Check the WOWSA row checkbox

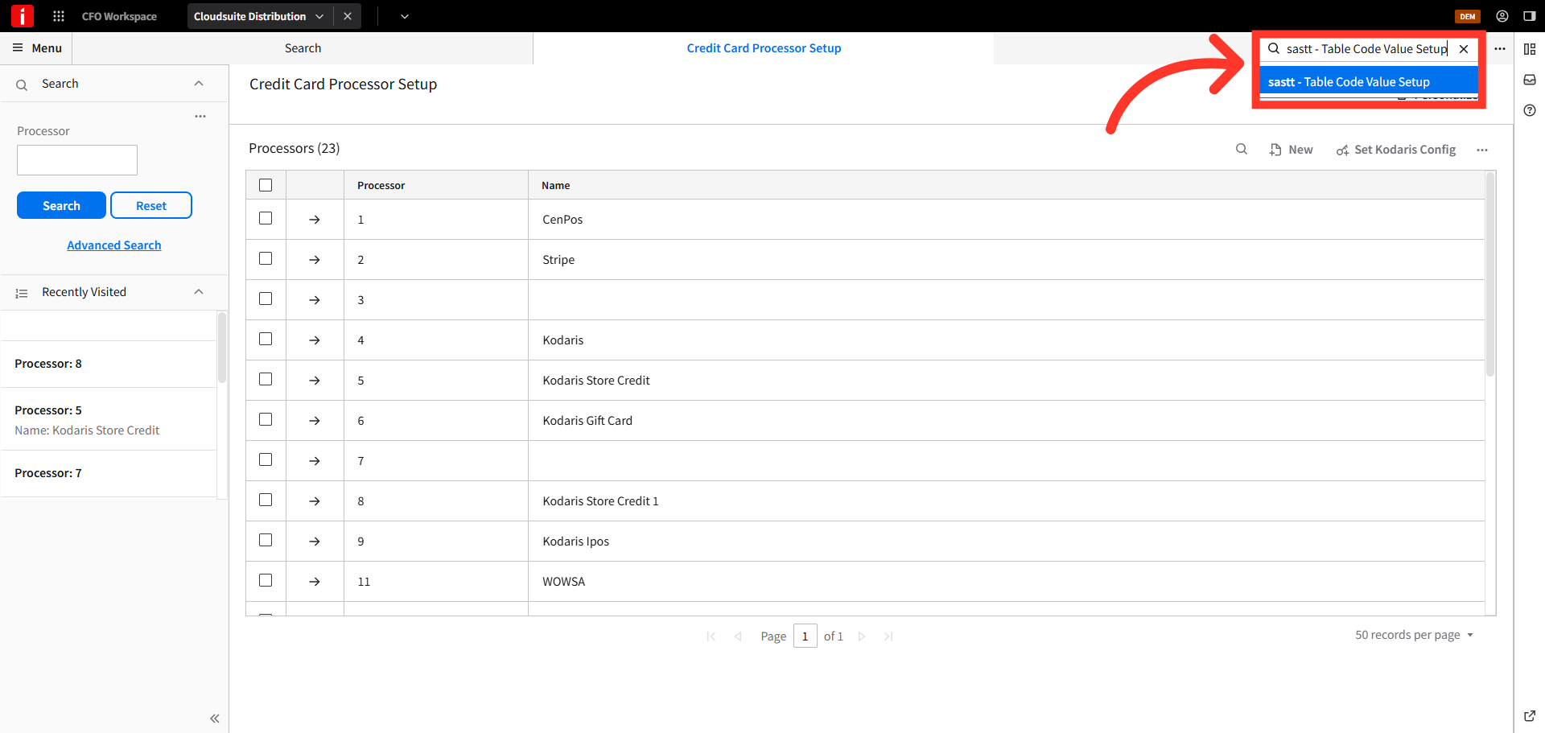(x=266, y=580)
